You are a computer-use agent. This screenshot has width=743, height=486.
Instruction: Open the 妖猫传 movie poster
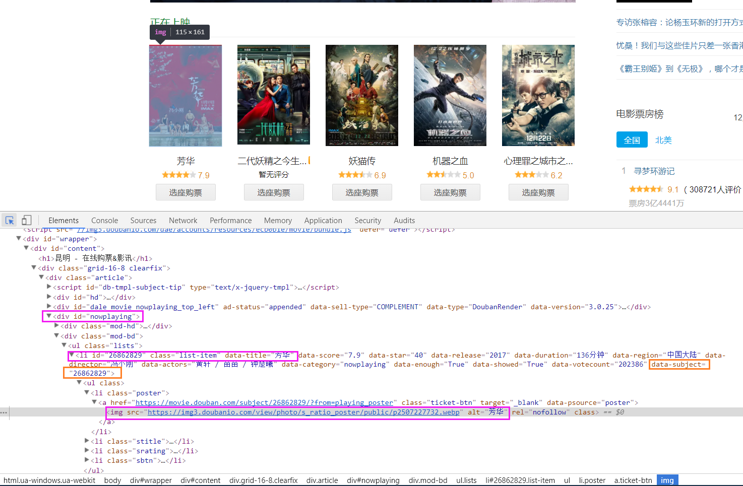(x=362, y=96)
